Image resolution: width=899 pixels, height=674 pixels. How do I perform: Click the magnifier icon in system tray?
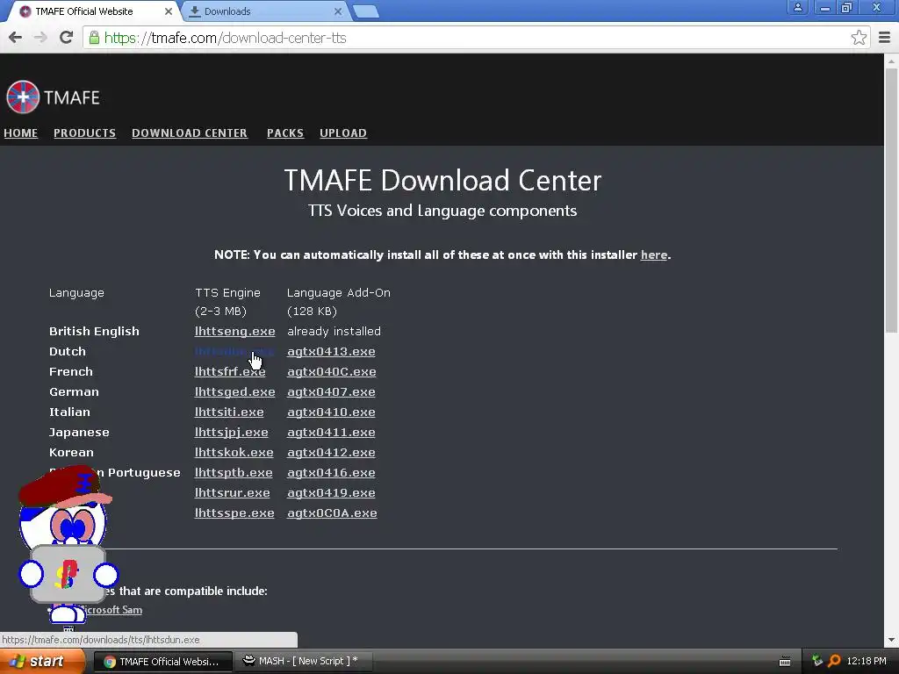(834, 662)
